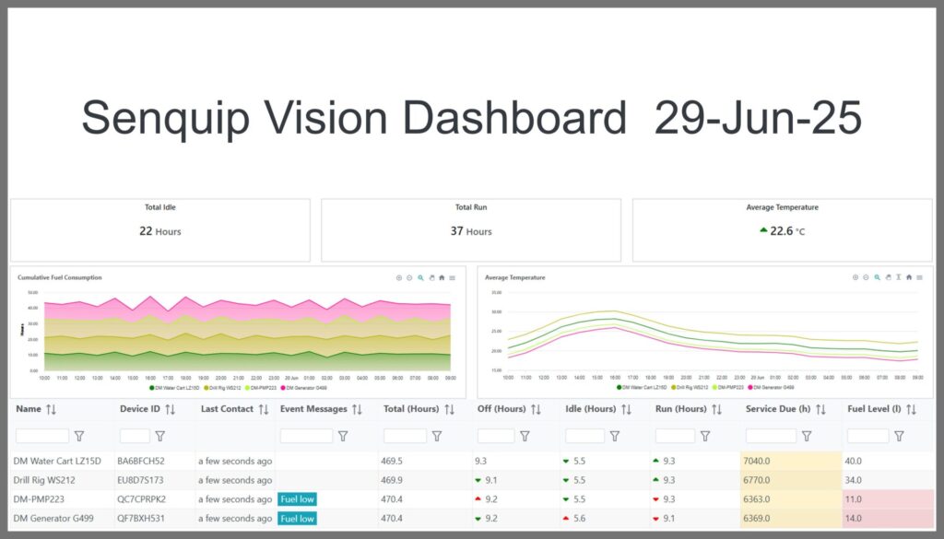This screenshot has width=944, height=539.
Task: Click device ID QC7CPRPK2
Action: 141,499
